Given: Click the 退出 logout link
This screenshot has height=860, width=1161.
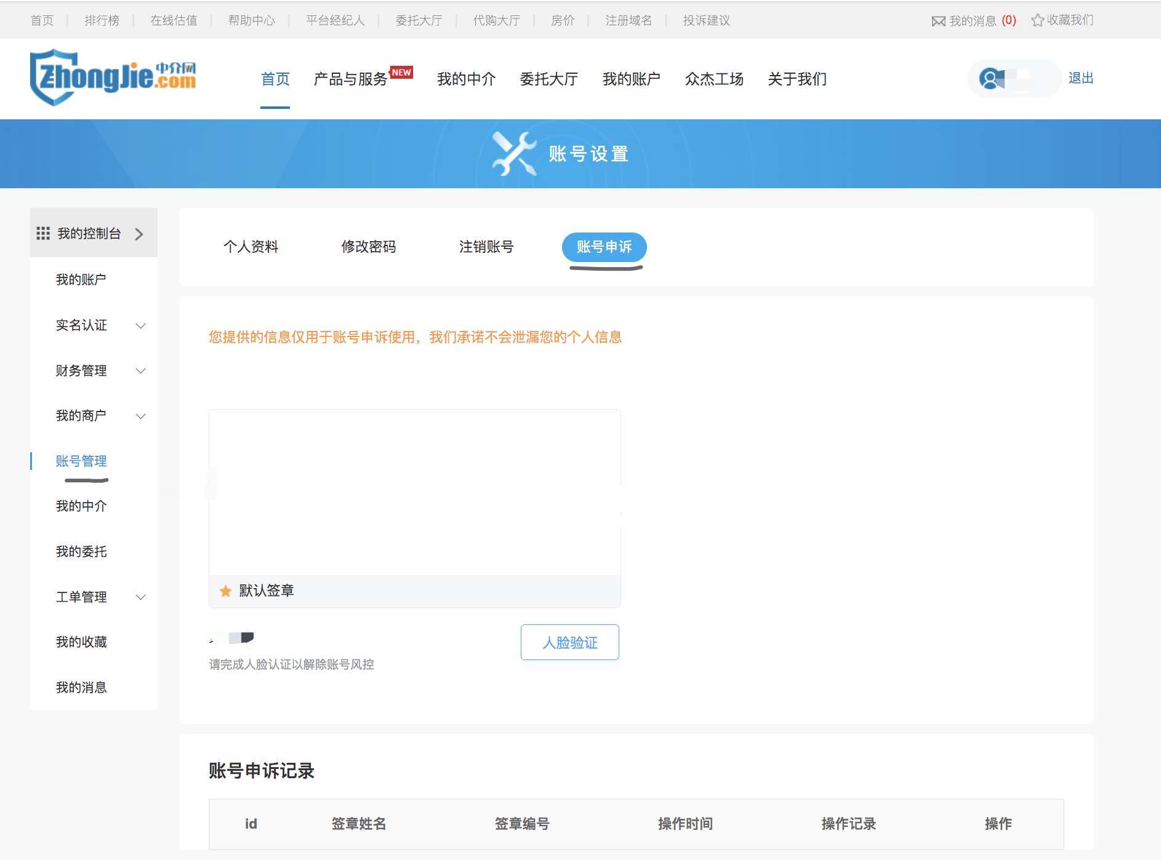Looking at the screenshot, I should (x=1080, y=79).
